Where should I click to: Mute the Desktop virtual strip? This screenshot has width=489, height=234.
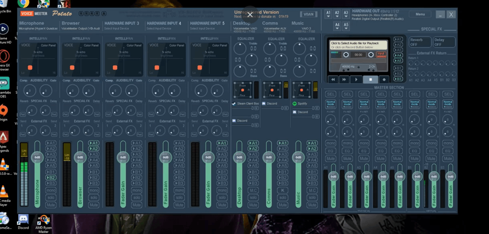[253, 205]
